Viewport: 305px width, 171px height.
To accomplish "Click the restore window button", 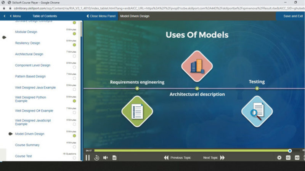I will [x=295, y=2].
